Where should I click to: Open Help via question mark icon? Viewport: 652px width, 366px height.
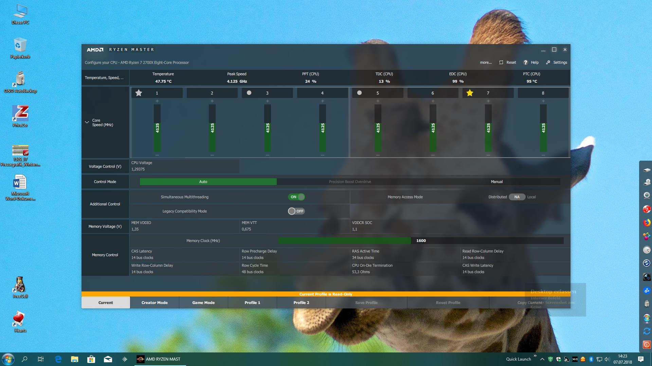526,62
